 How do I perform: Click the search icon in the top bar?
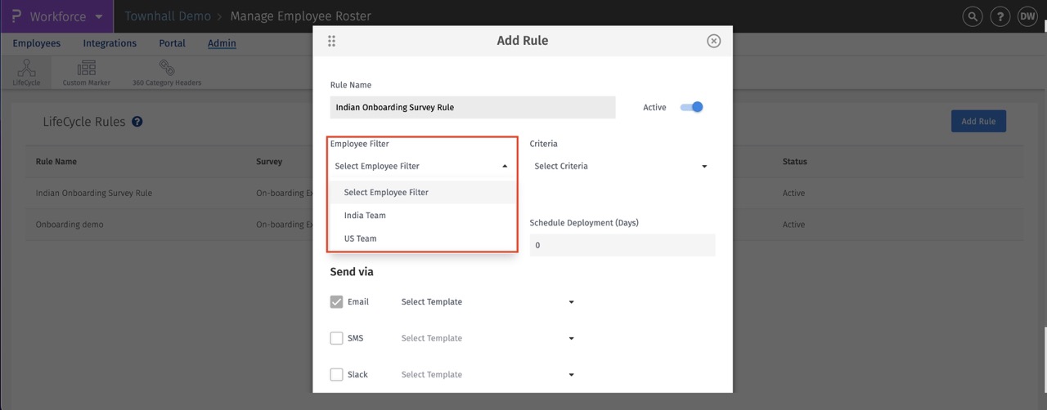(972, 16)
